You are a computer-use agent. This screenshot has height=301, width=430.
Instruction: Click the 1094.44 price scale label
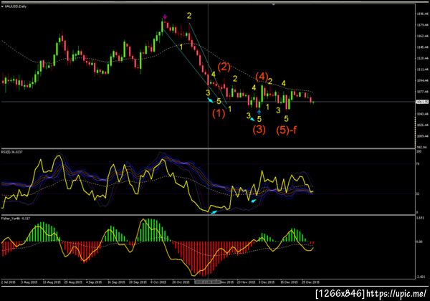tap(423, 80)
